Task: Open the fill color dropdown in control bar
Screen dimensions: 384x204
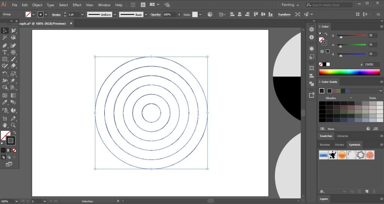Action: (x=33, y=15)
